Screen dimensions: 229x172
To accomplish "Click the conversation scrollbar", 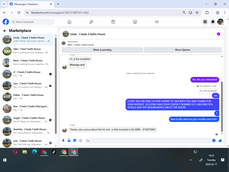I will (222, 106).
